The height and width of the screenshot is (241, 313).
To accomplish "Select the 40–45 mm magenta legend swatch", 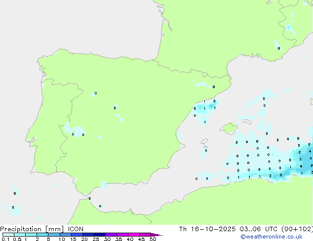I will (134, 235).
